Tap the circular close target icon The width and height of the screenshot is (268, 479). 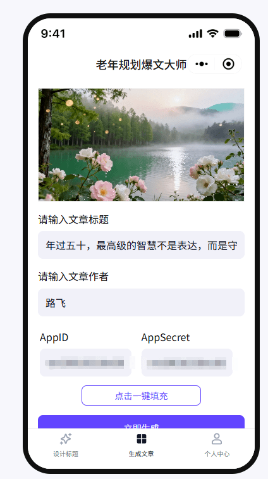tap(228, 64)
